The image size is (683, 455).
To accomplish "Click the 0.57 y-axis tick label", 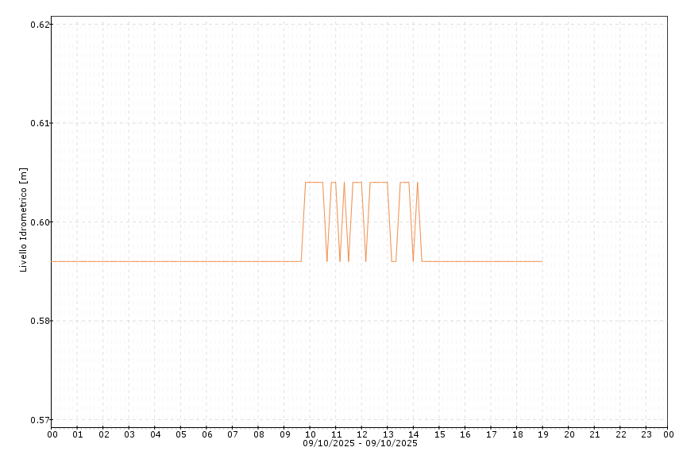I will tap(40, 419).
